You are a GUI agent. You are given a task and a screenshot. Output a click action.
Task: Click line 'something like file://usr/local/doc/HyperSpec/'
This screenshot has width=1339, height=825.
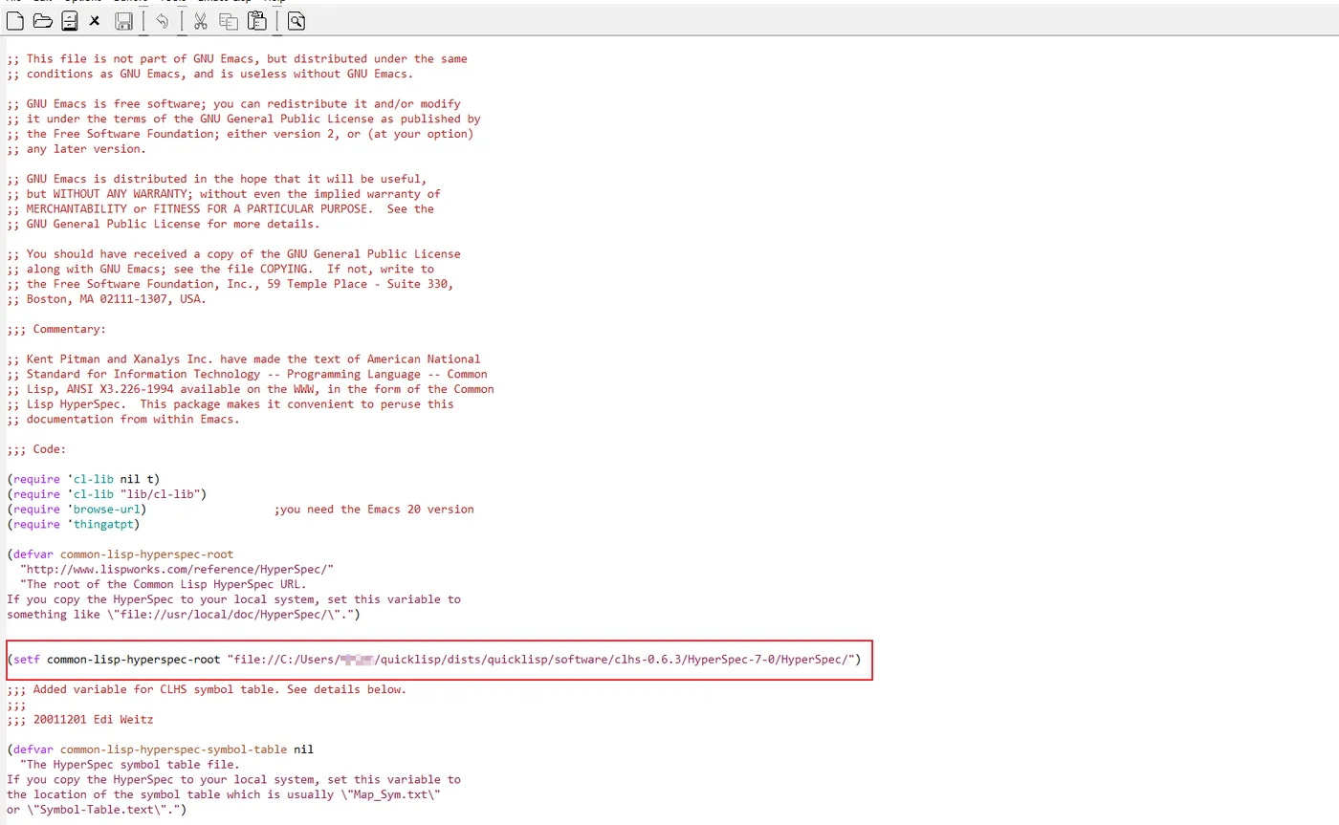click(x=184, y=614)
